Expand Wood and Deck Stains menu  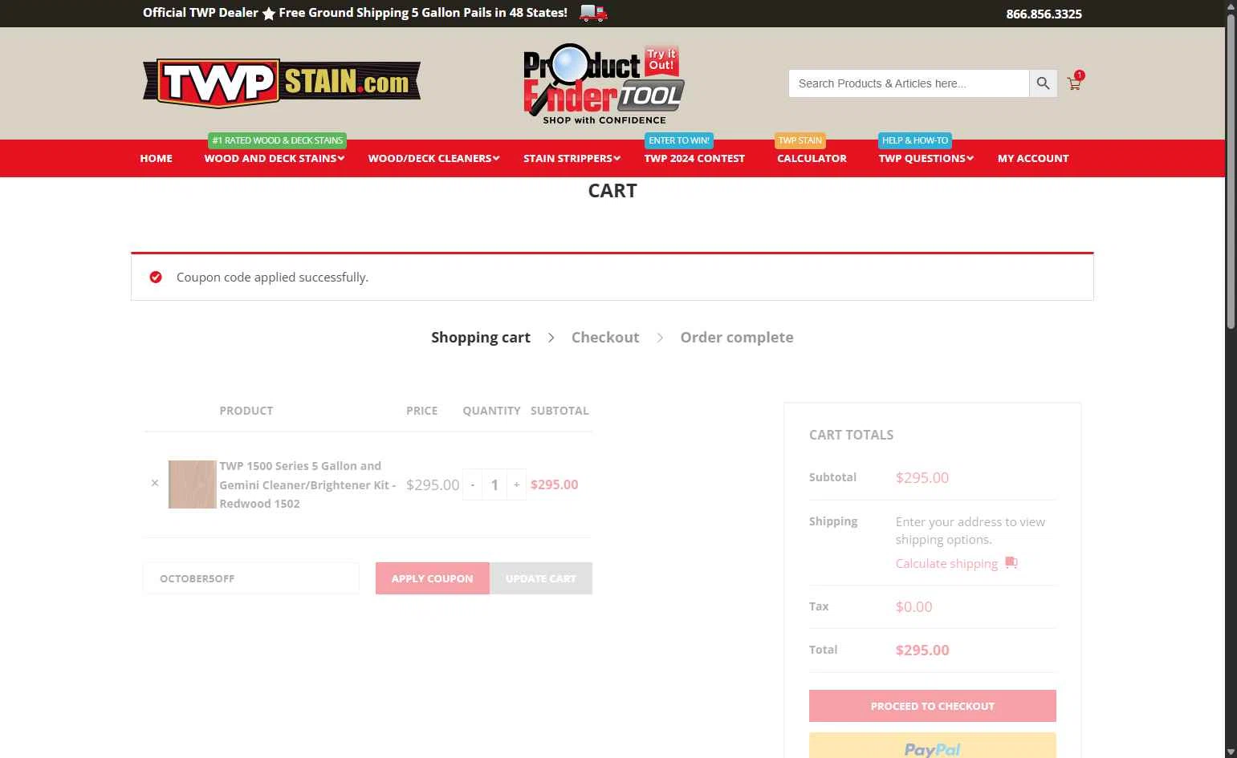point(274,158)
